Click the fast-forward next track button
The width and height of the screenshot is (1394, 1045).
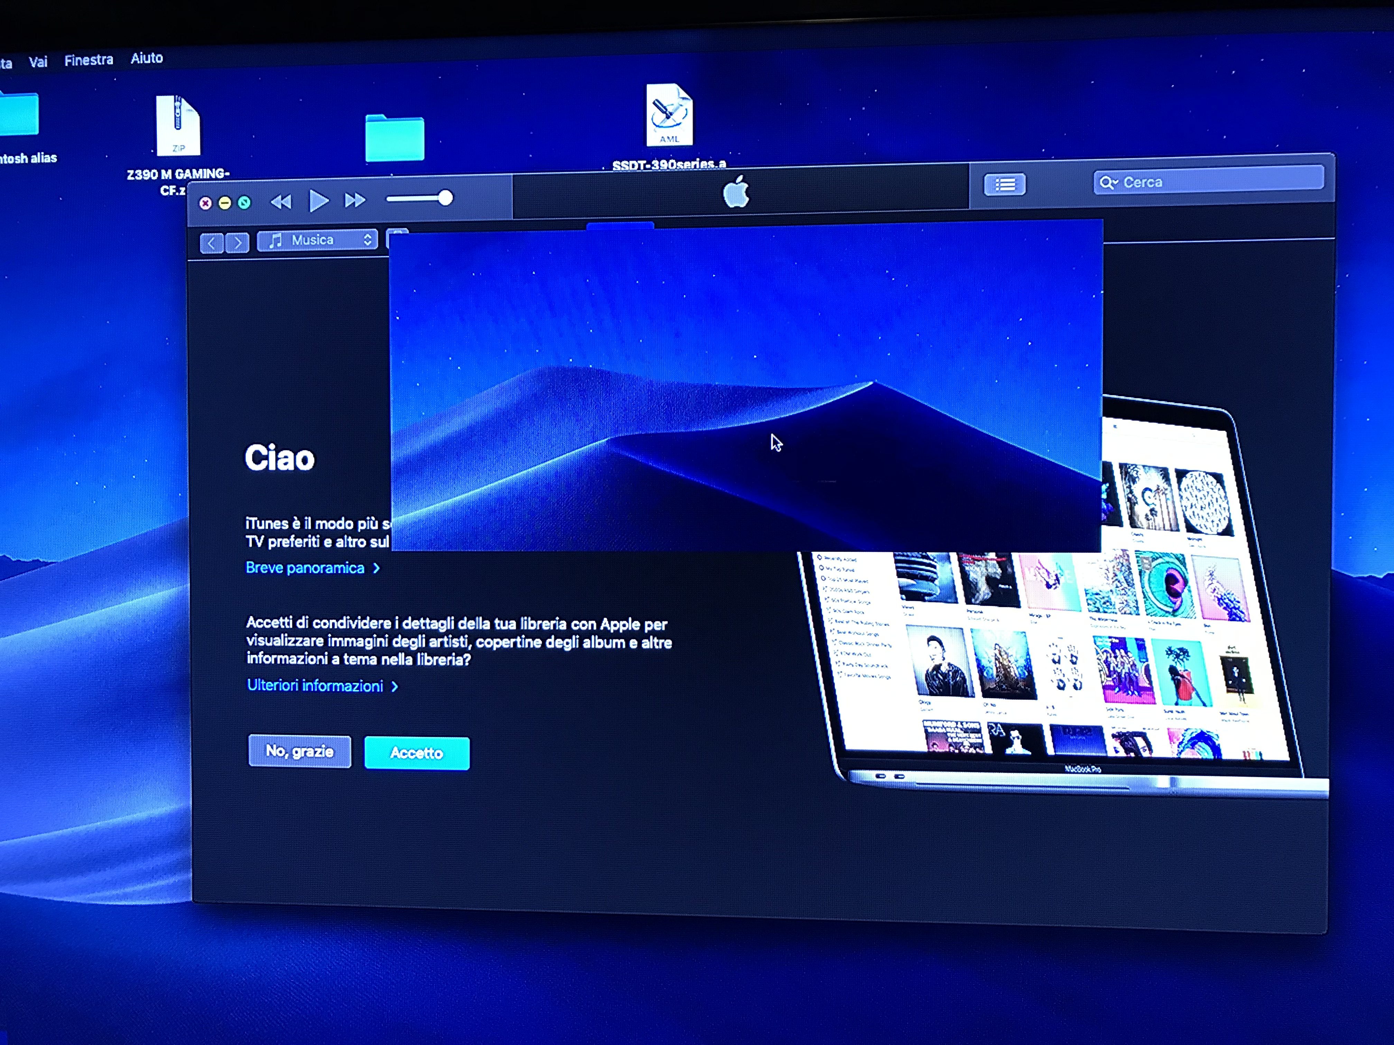355,200
